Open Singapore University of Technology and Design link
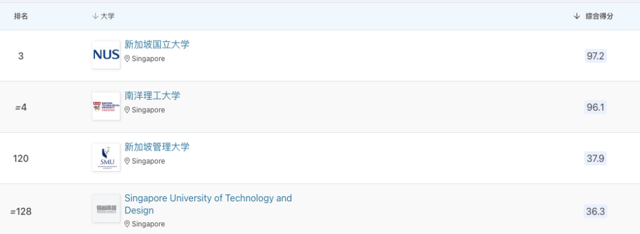Screen dimensions: 640x234 (208, 204)
